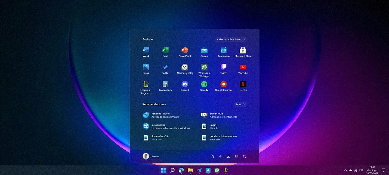Image resolution: width=389 pixels, height=175 pixels.
Task: Open the Correo mail app
Action: click(x=204, y=52)
